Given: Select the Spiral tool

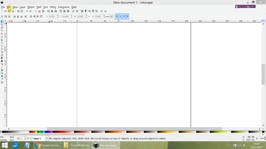Looking at the screenshot, I should point(2,49).
